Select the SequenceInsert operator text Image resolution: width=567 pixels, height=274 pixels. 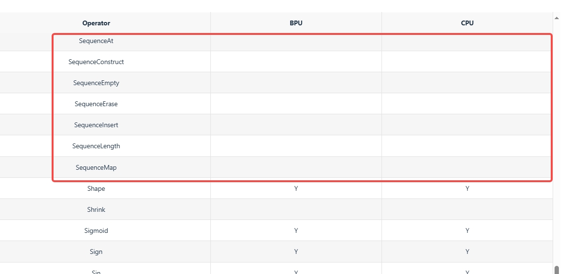point(96,125)
